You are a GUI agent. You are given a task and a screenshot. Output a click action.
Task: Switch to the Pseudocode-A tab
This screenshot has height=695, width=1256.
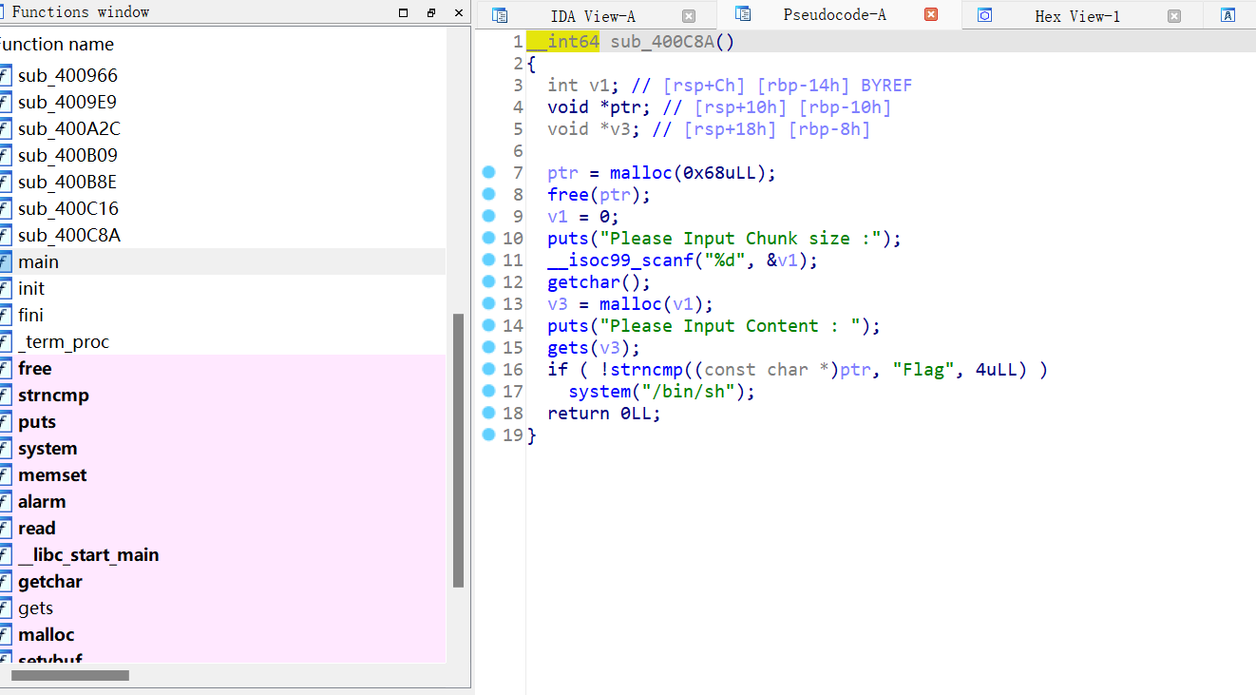tap(834, 15)
